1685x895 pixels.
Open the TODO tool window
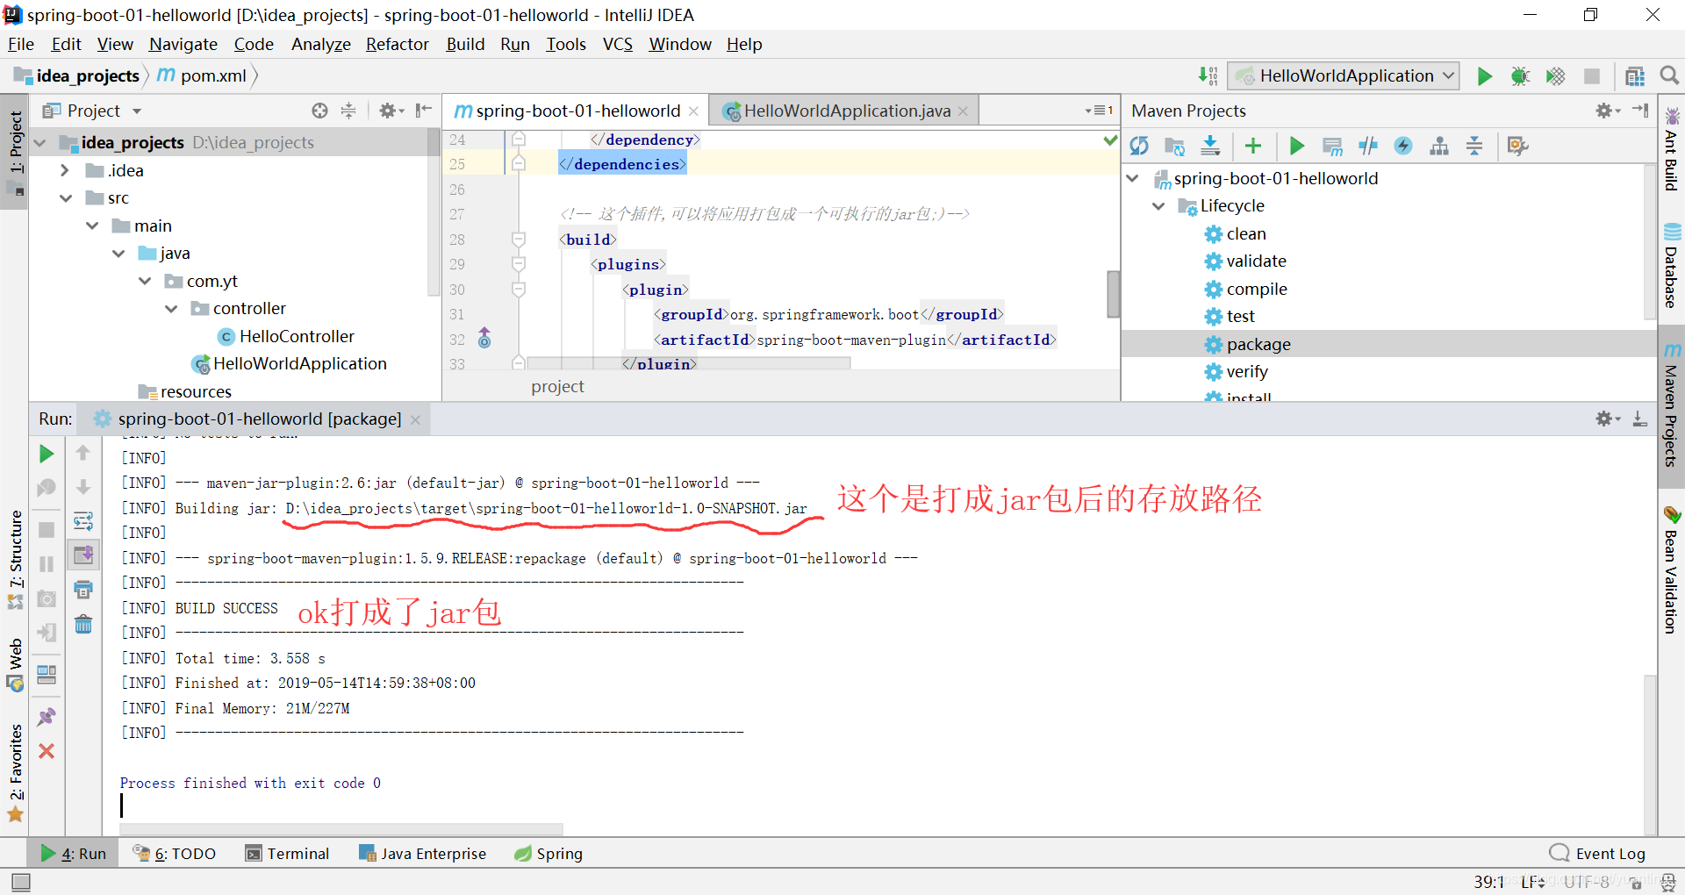pyautogui.click(x=174, y=854)
